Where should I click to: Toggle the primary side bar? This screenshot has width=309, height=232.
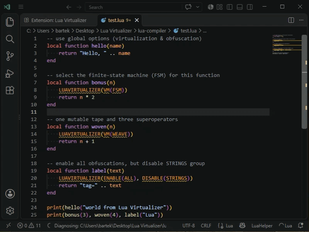click(x=229, y=7)
